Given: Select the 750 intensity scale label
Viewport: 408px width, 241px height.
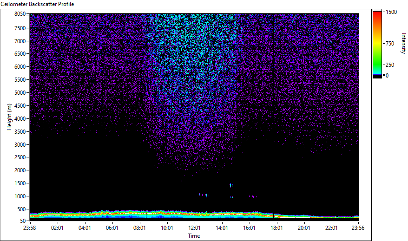Looking at the screenshot, I should [x=390, y=44].
